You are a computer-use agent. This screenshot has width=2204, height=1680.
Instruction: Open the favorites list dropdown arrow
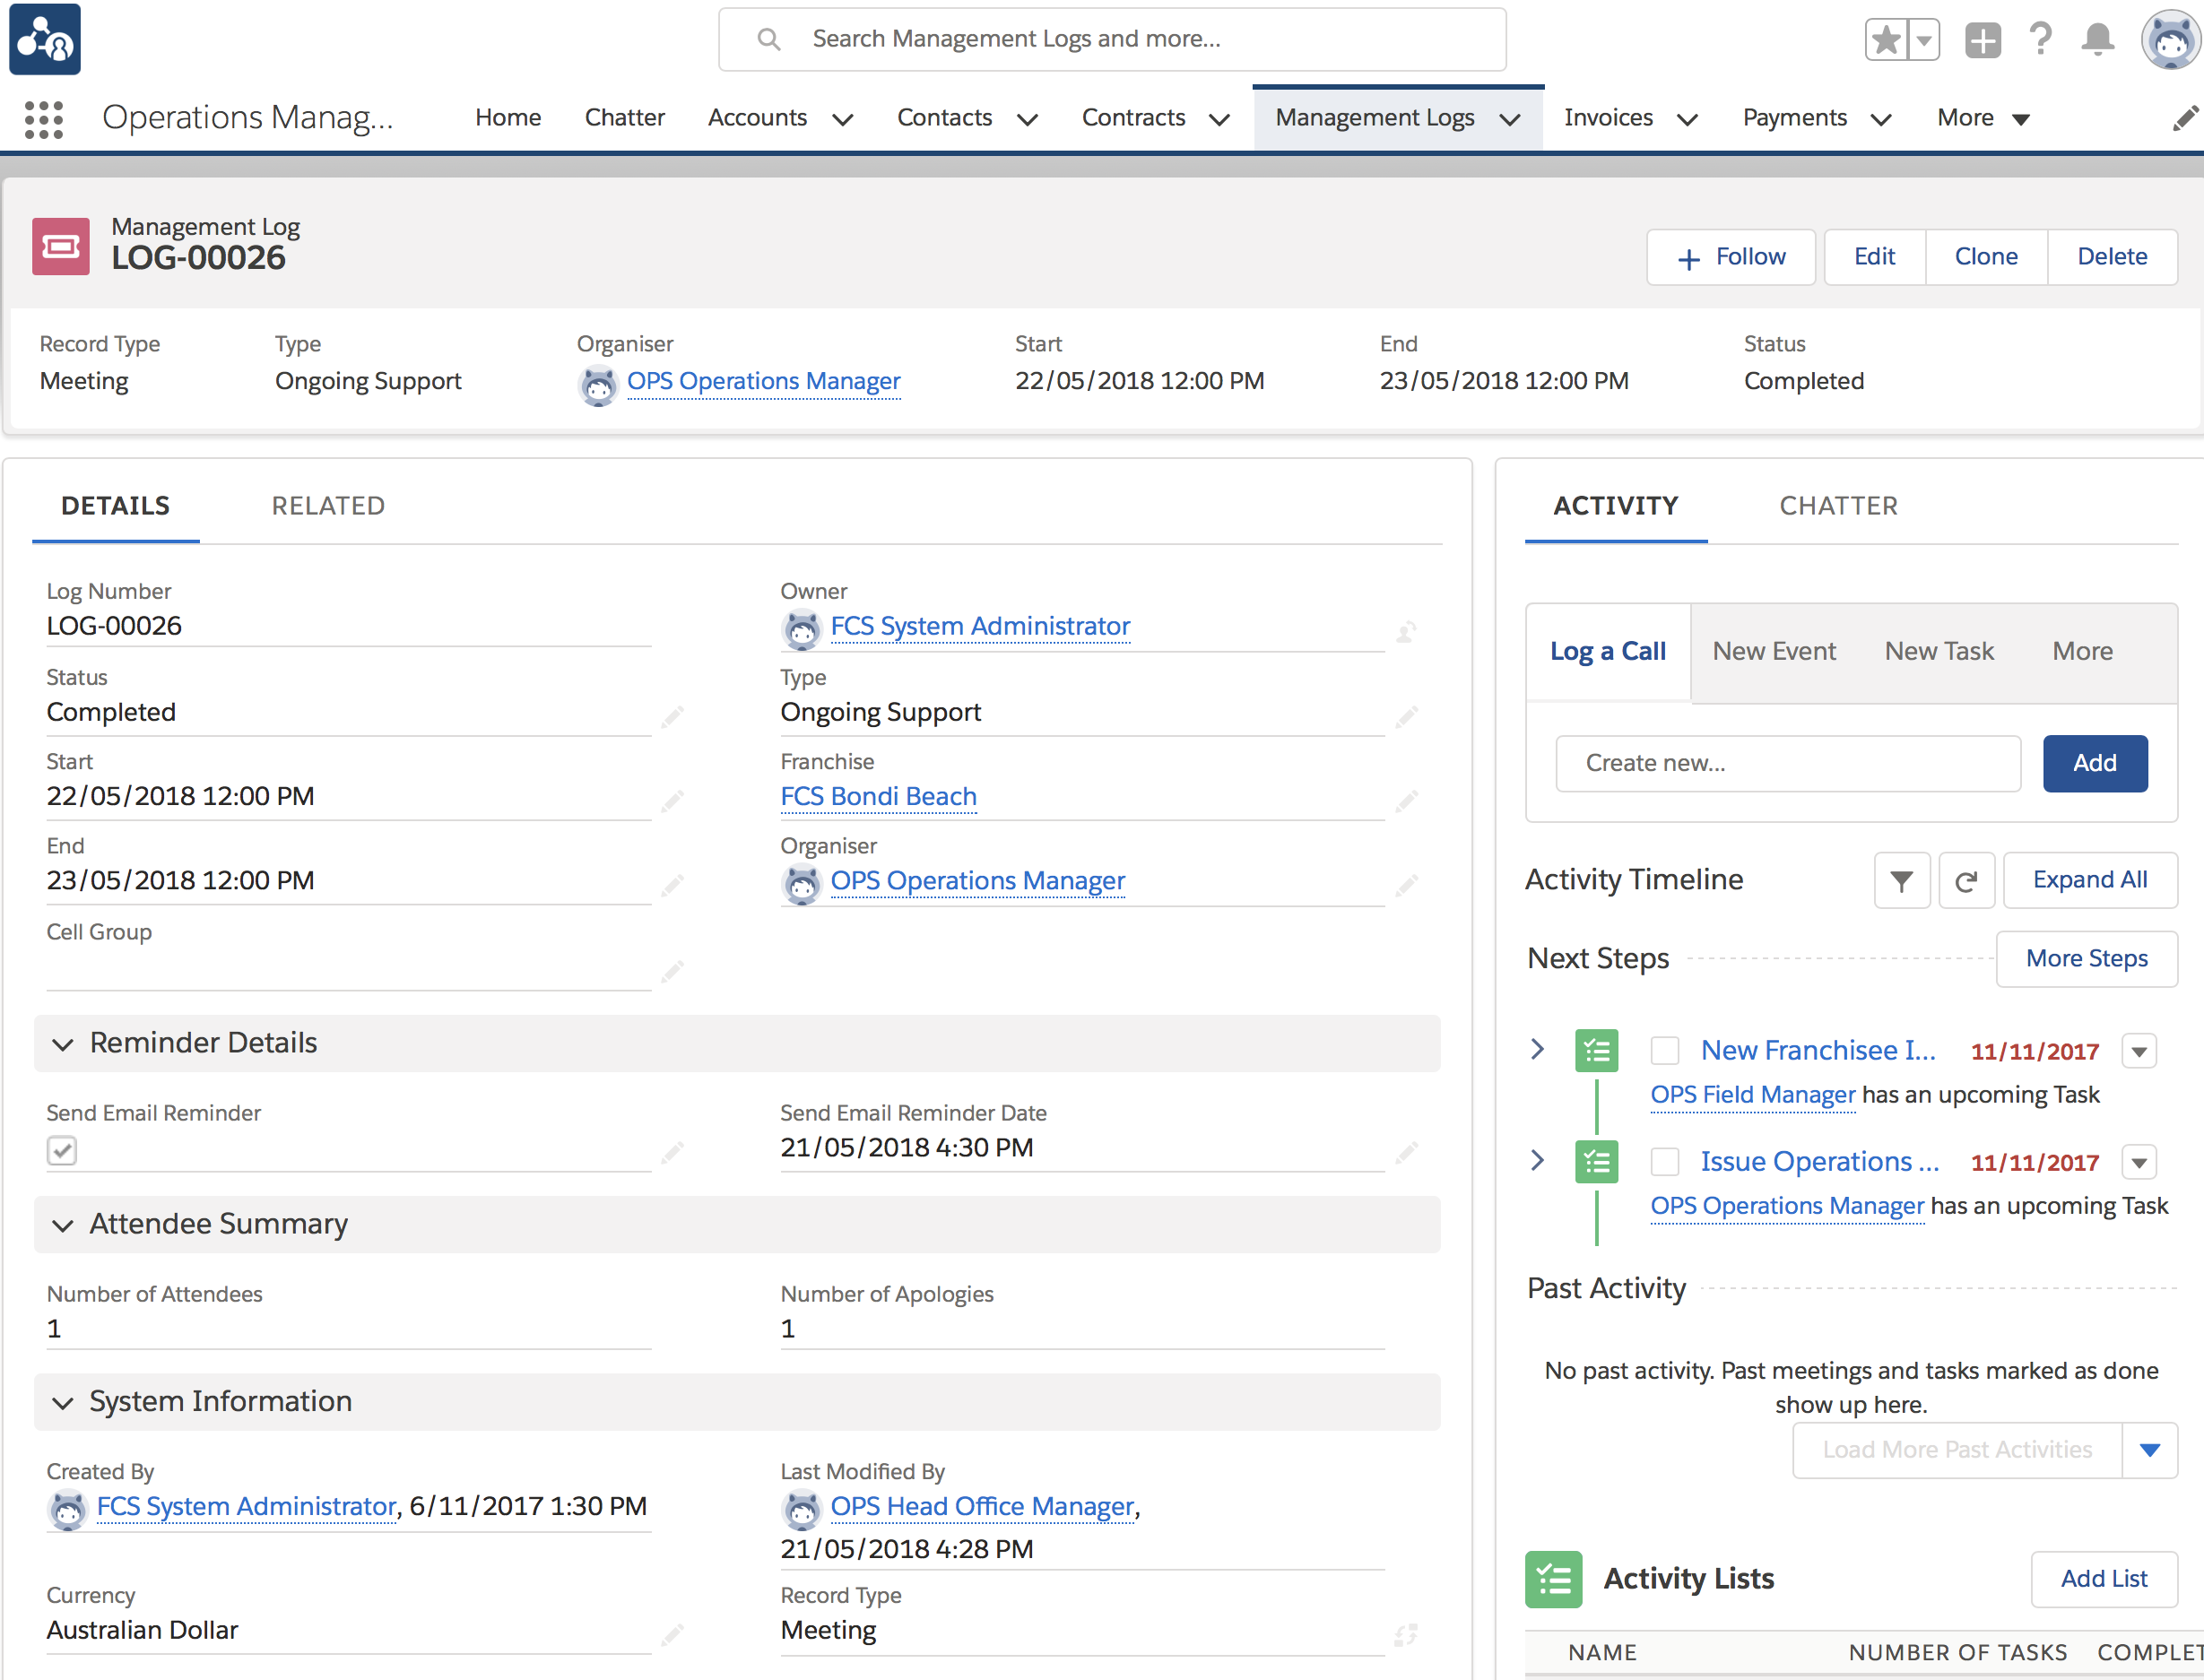(x=1924, y=40)
